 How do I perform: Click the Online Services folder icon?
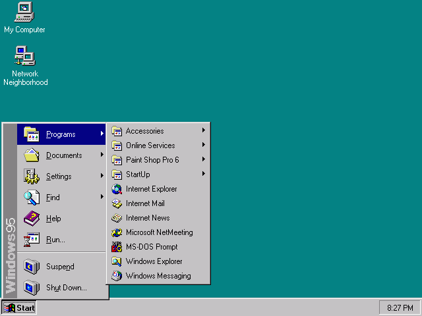tap(117, 145)
